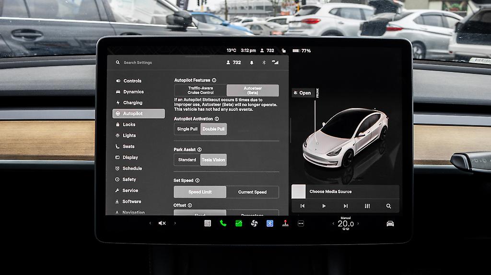Viewport: 491px width, 275px height.
Task: Lower volume with left arrow
Action: click(x=150, y=223)
